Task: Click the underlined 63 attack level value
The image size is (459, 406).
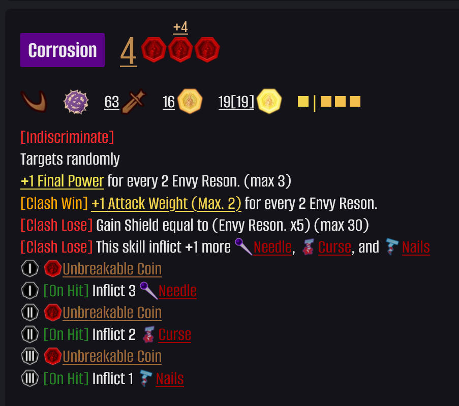Action: click(x=112, y=102)
